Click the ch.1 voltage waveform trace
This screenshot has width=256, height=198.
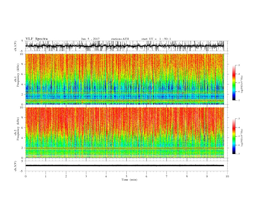(x=124, y=46)
